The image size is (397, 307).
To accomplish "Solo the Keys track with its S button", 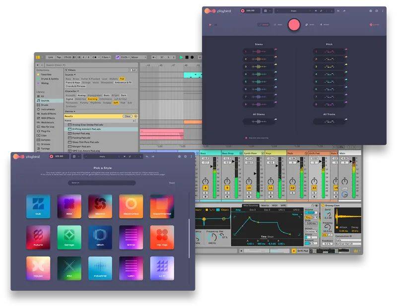I will [270, 193].
